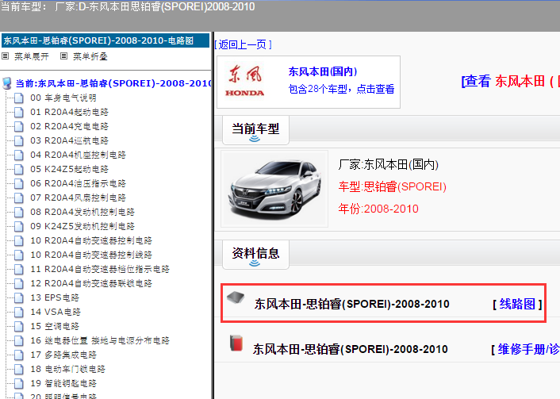
Task: Select the 当前车型 section tab
Action: 255,129
